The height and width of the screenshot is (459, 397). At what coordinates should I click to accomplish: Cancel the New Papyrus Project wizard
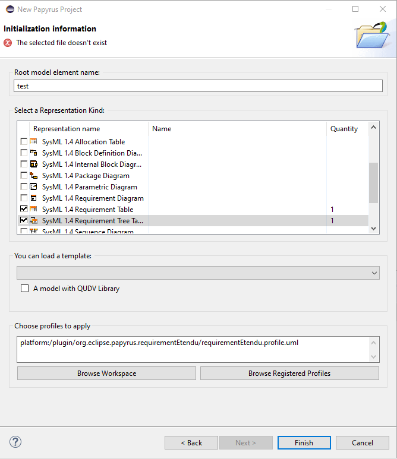coord(363,443)
